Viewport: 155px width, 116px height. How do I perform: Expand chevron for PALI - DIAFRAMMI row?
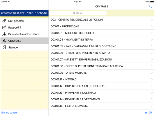152,46
